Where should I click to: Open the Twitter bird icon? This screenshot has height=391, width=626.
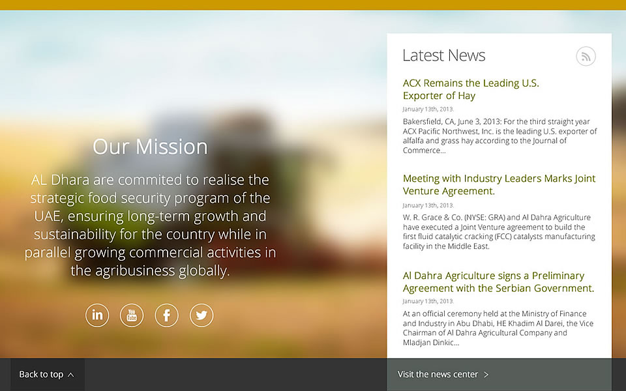click(x=201, y=315)
